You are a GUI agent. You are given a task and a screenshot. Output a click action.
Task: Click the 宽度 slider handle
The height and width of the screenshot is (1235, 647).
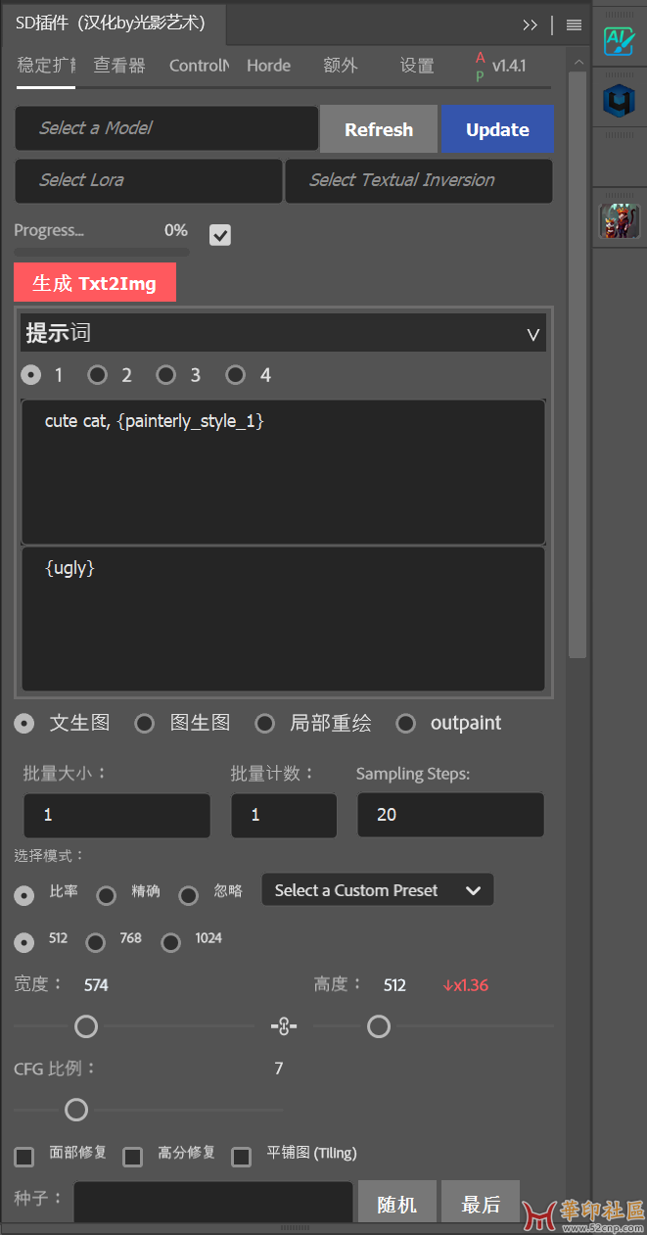point(86,1026)
